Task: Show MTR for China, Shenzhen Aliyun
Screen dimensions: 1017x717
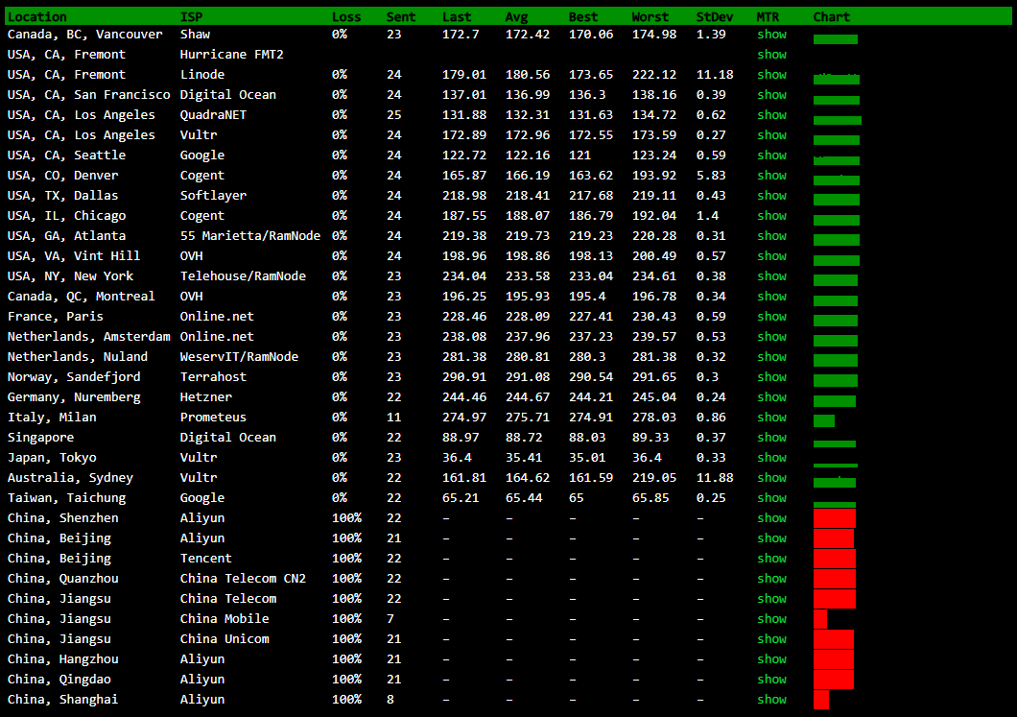Action: point(771,518)
